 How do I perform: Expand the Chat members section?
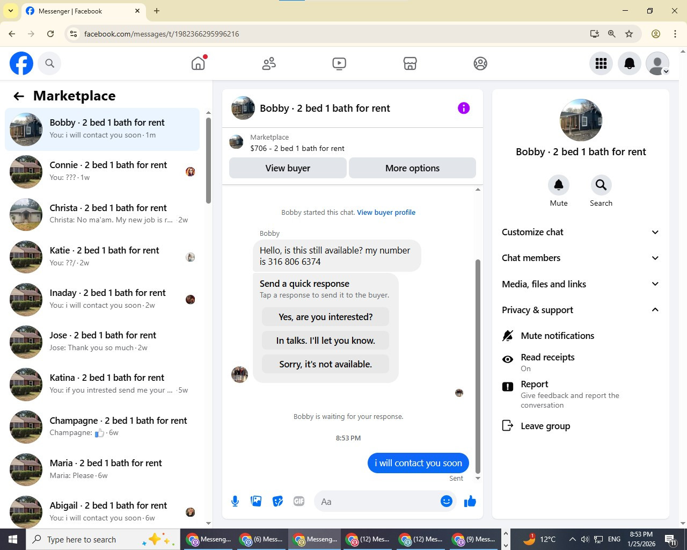[x=581, y=258]
